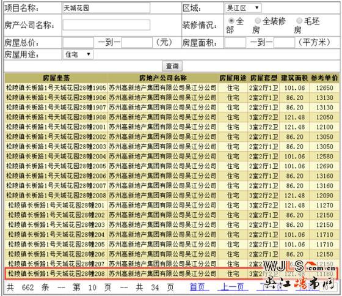
Task: Select address cell ending in 28幢2002
Action: 56,137
